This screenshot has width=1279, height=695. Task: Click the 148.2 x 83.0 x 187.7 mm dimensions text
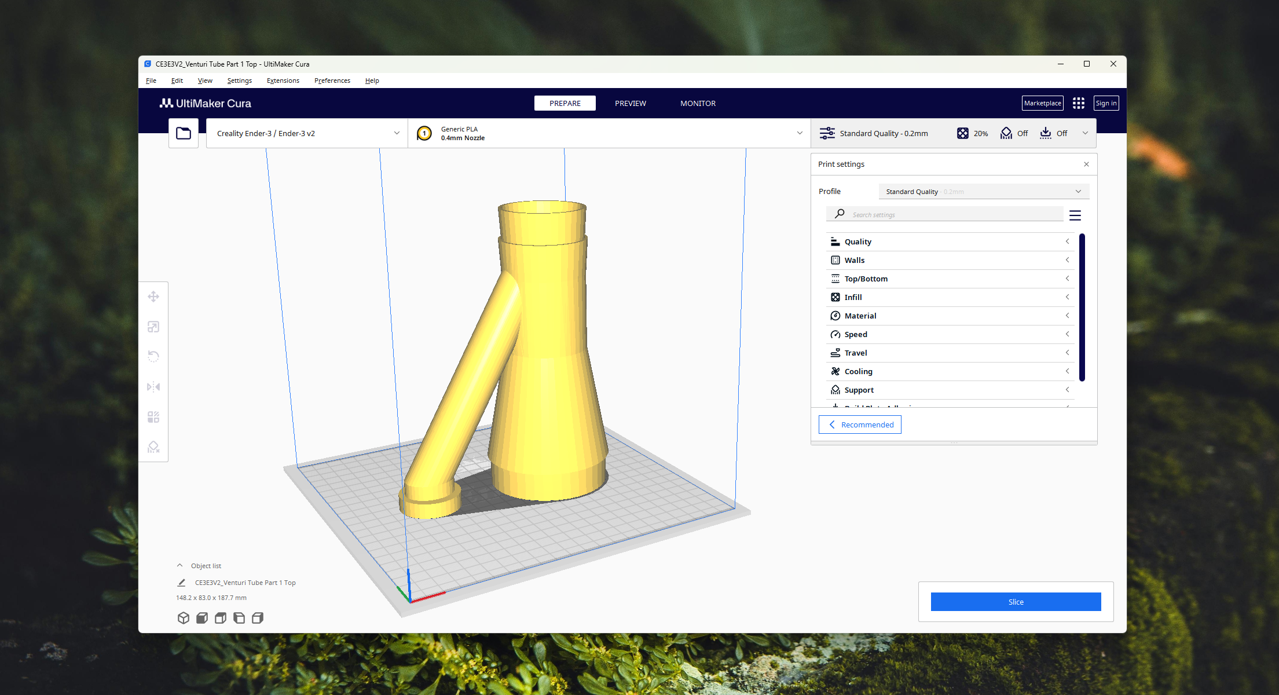(x=211, y=598)
